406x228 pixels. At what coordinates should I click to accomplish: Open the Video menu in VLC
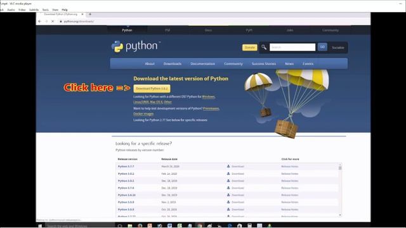pos(22,9)
